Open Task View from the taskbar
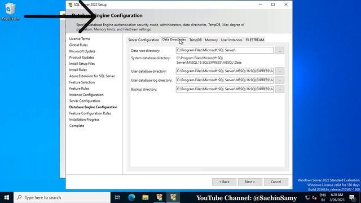This screenshot has width=361, height=203. (117, 197)
